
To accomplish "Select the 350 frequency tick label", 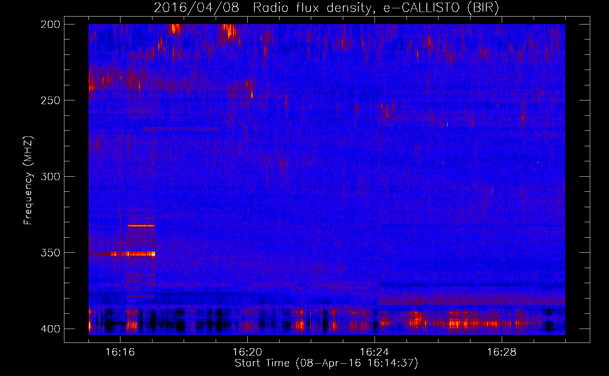I will 50,252.
